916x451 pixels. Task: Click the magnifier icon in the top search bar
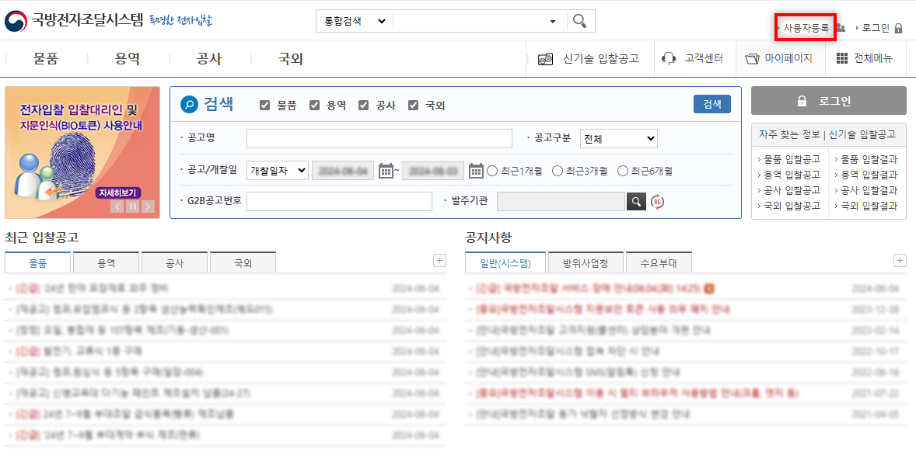coord(579,20)
